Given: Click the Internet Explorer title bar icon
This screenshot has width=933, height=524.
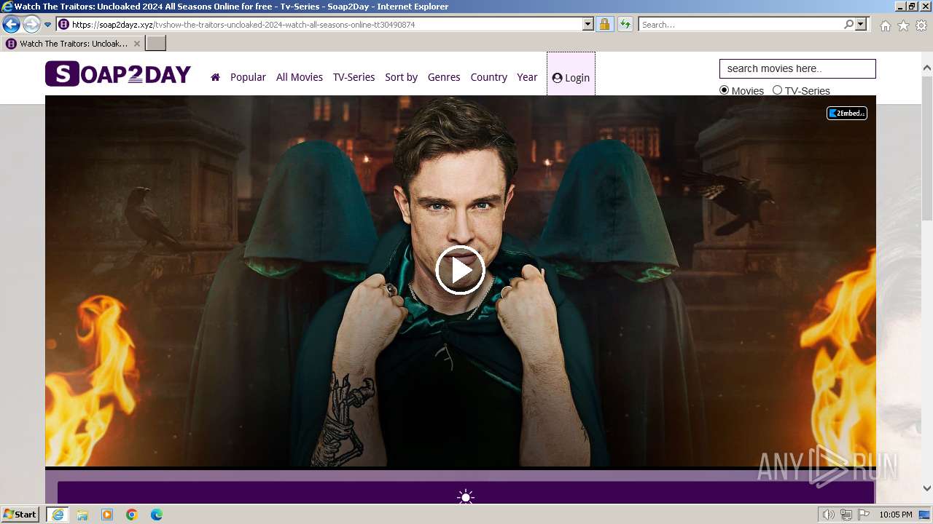Looking at the screenshot, I should coord(7,7).
